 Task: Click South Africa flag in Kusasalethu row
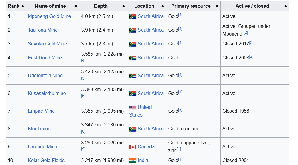point(133,94)
